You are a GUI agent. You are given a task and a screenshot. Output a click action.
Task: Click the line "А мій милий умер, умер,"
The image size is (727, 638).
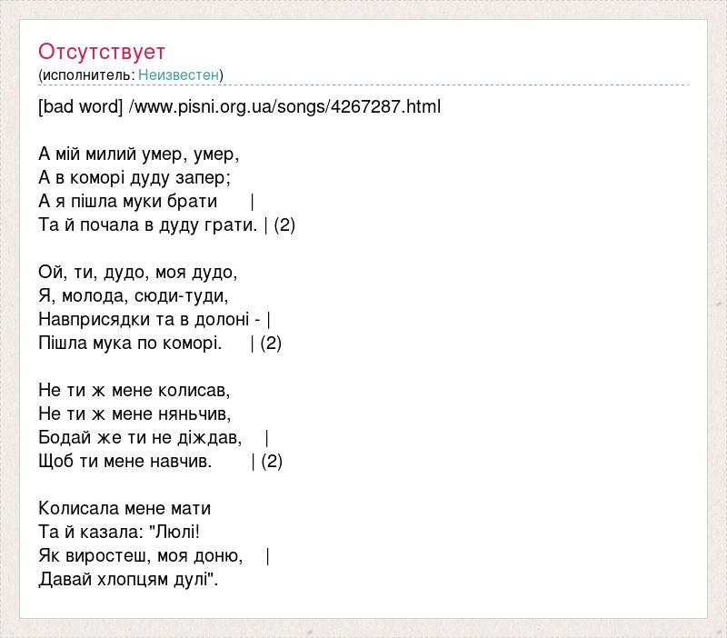139,154
